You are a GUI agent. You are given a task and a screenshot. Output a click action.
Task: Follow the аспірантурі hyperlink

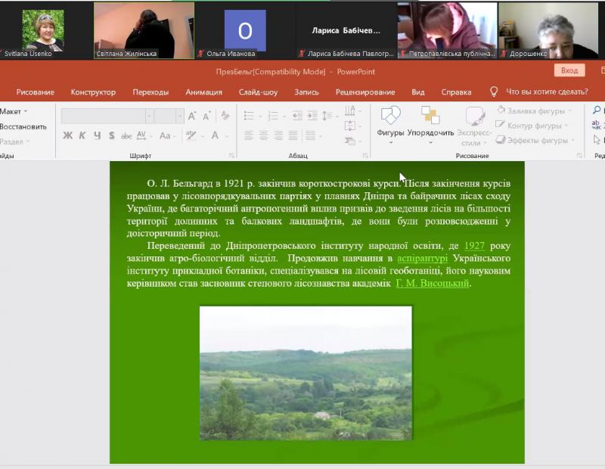[422, 258]
